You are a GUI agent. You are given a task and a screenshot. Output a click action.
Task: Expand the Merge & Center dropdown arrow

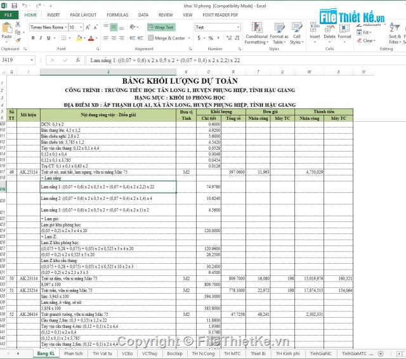(x=189, y=38)
